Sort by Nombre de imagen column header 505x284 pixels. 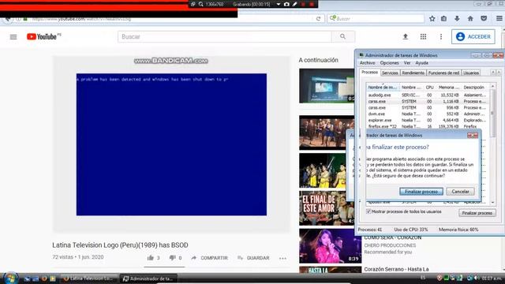coord(383,88)
